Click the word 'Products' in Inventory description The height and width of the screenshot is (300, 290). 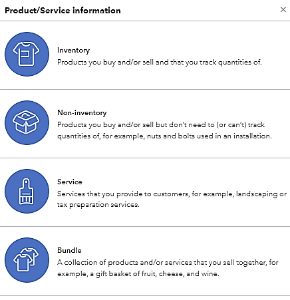coord(72,62)
